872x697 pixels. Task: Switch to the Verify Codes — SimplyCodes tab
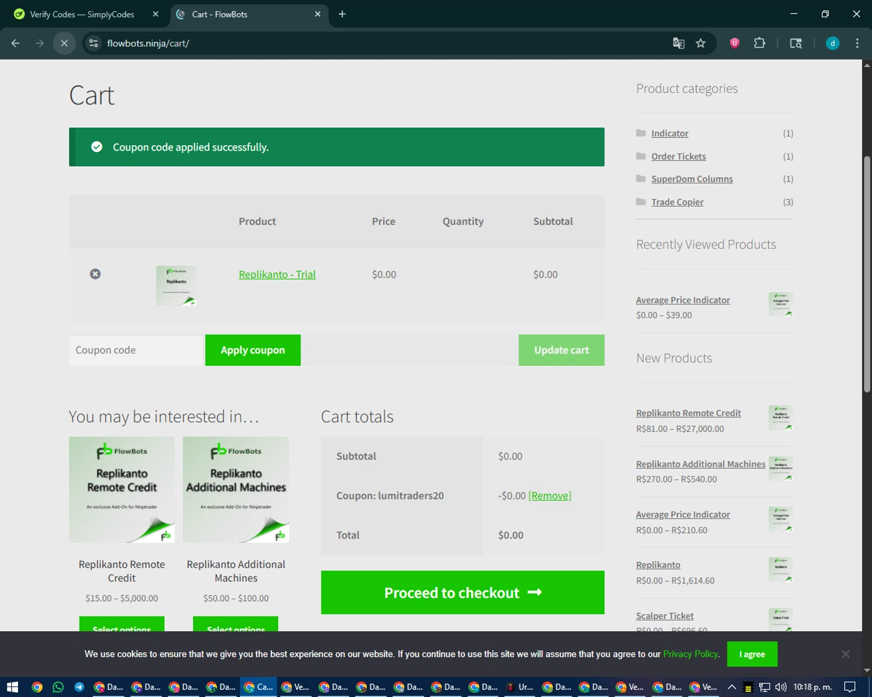(x=82, y=14)
